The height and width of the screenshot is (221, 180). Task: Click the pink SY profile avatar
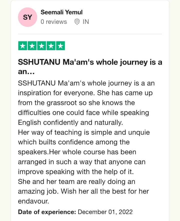[27, 17]
